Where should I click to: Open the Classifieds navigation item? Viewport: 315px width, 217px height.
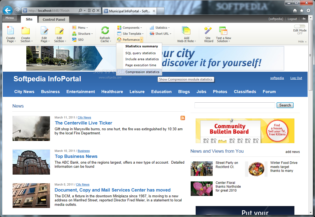[245, 92]
